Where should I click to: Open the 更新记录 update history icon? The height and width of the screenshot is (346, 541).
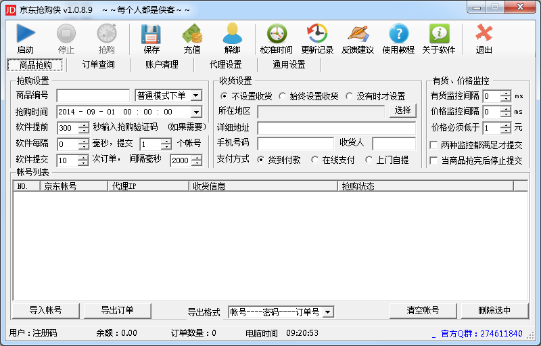point(317,33)
